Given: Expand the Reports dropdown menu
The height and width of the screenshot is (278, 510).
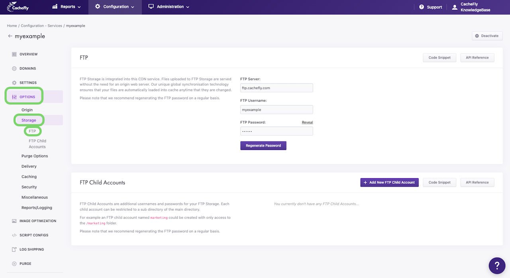Looking at the screenshot, I should [x=66, y=7].
